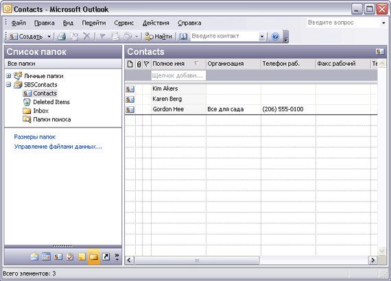Image resolution: width=391 pixels, height=281 pixels.
Task: Open the Действия menu
Action: click(x=156, y=23)
